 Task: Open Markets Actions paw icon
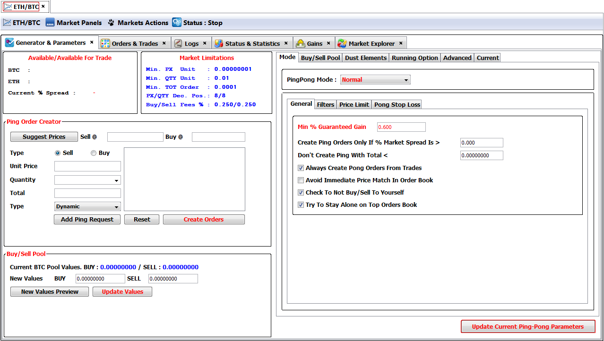coord(111,23)
